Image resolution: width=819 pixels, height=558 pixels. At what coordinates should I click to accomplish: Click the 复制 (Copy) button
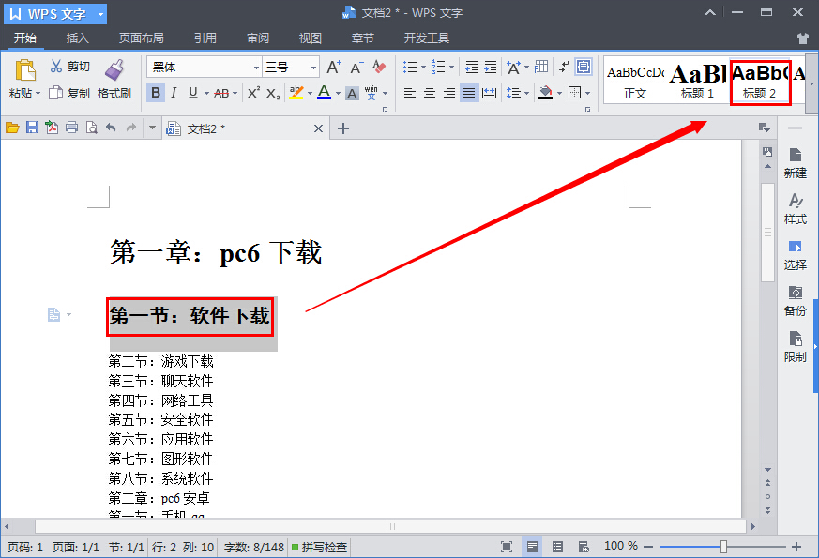pyautogui.click(x=71, y=94)
